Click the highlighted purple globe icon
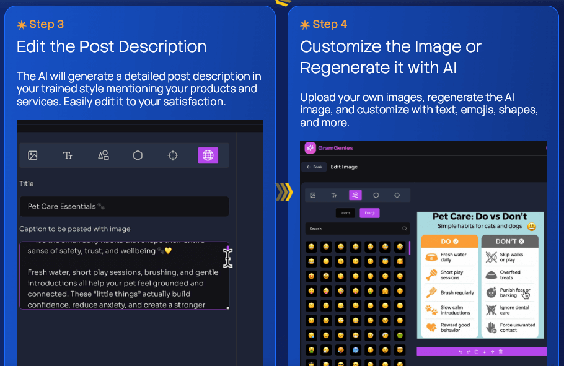 coord(208,155)
